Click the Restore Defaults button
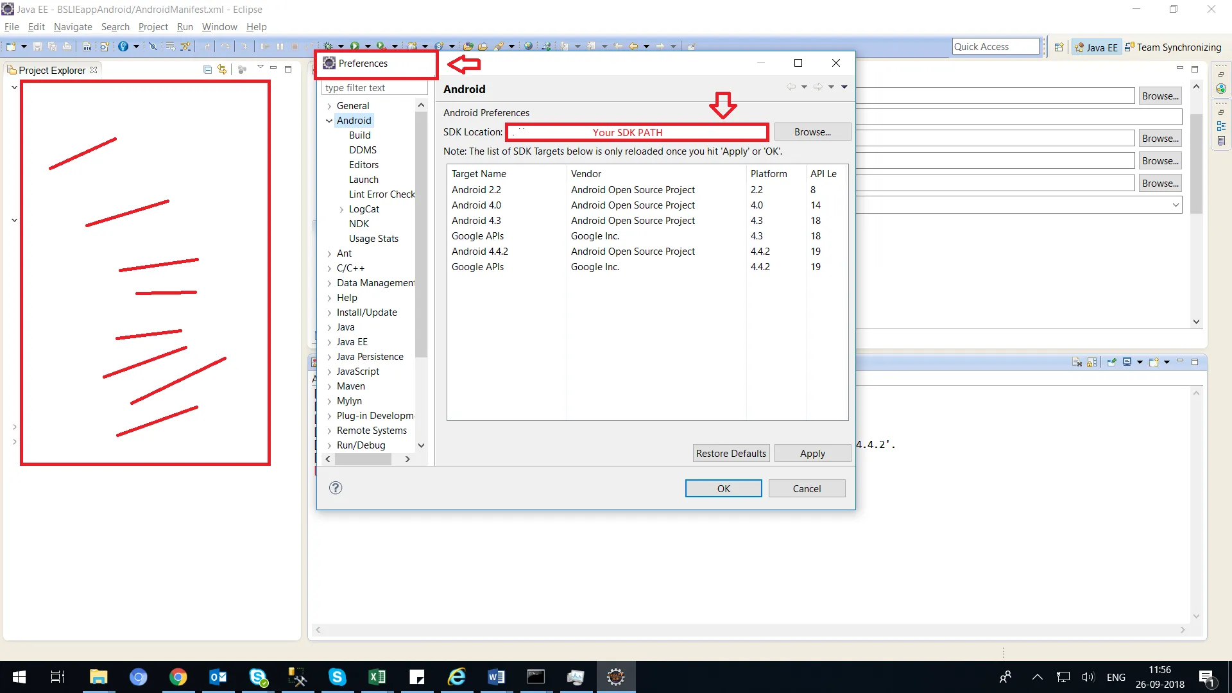1232x693 pixels. (731, 453)
